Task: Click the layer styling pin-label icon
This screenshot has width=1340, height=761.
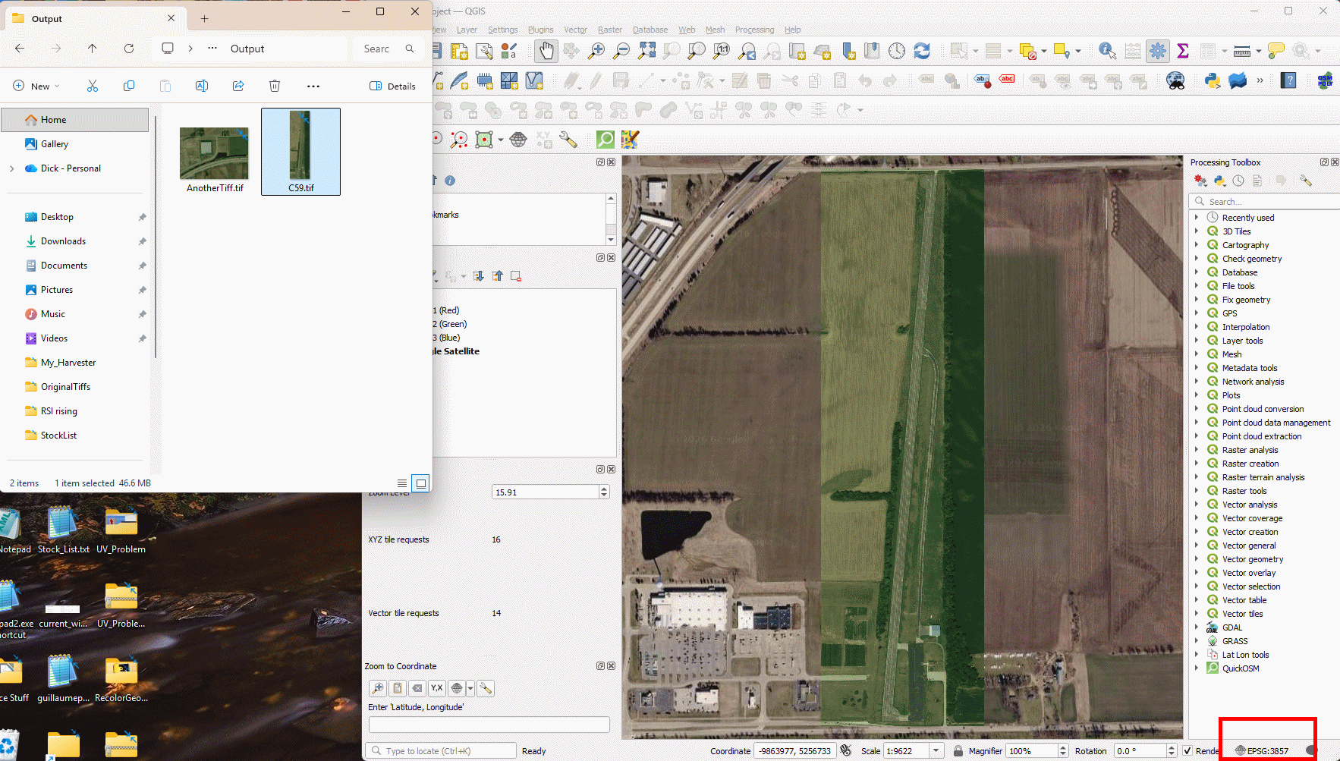Action: tap(982, 80)
